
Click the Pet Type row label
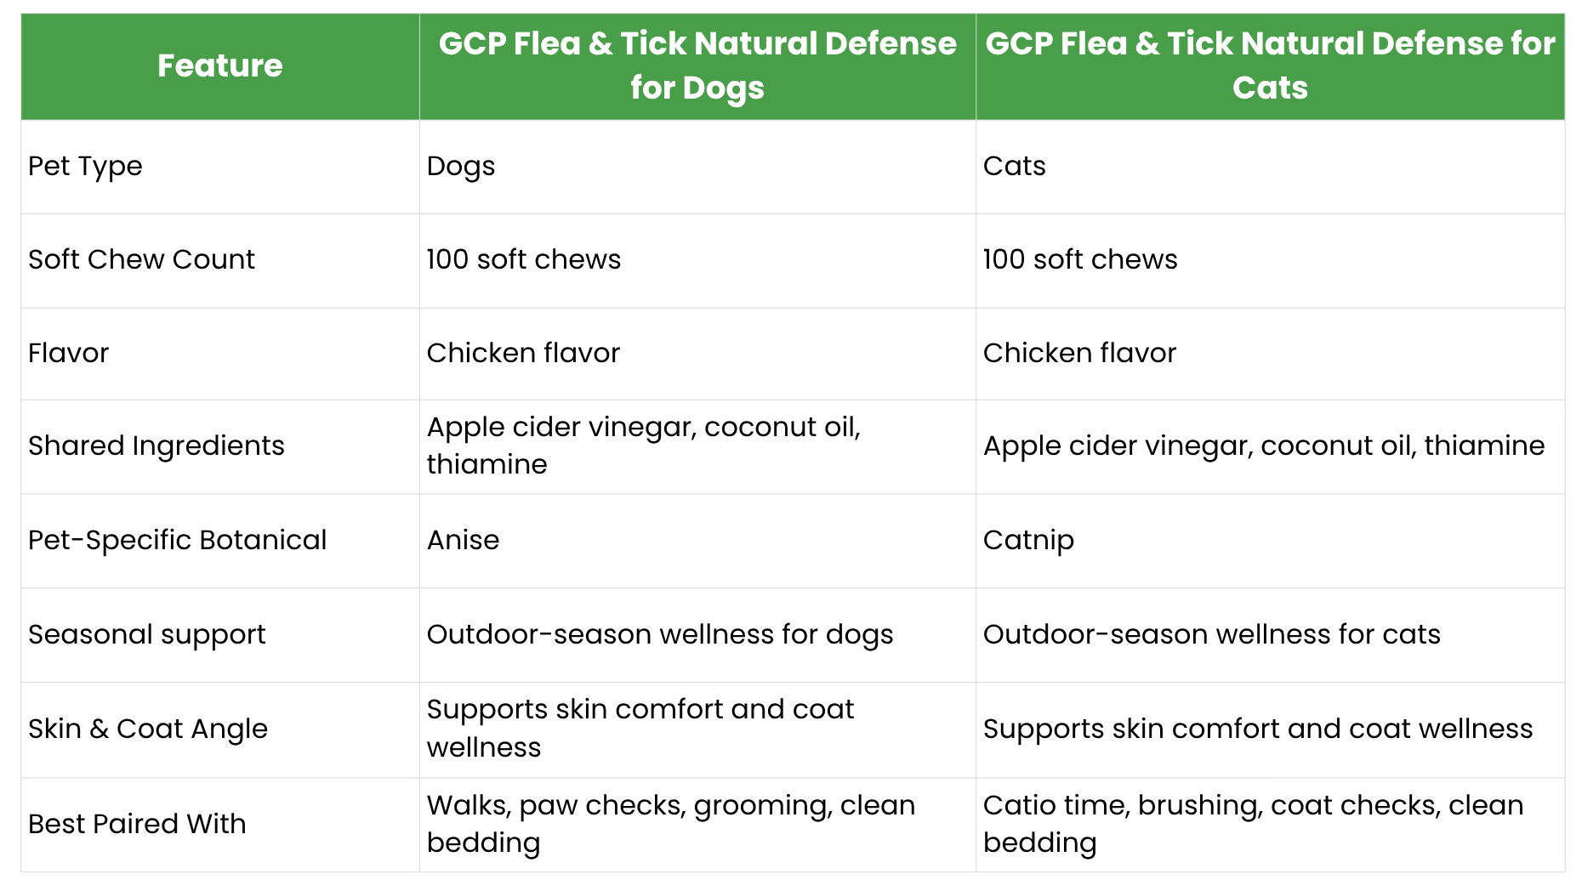tap(85, 167)
